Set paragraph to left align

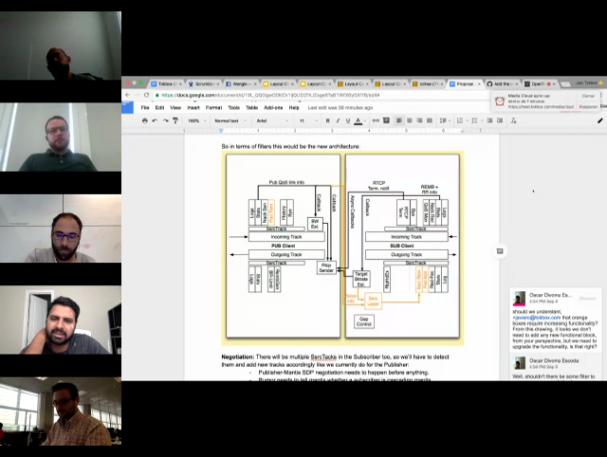(x=399, y=120)
